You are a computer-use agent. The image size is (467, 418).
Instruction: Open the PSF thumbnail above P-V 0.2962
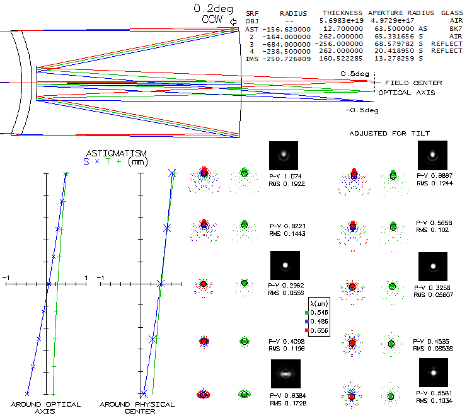[x=284, y=265]
